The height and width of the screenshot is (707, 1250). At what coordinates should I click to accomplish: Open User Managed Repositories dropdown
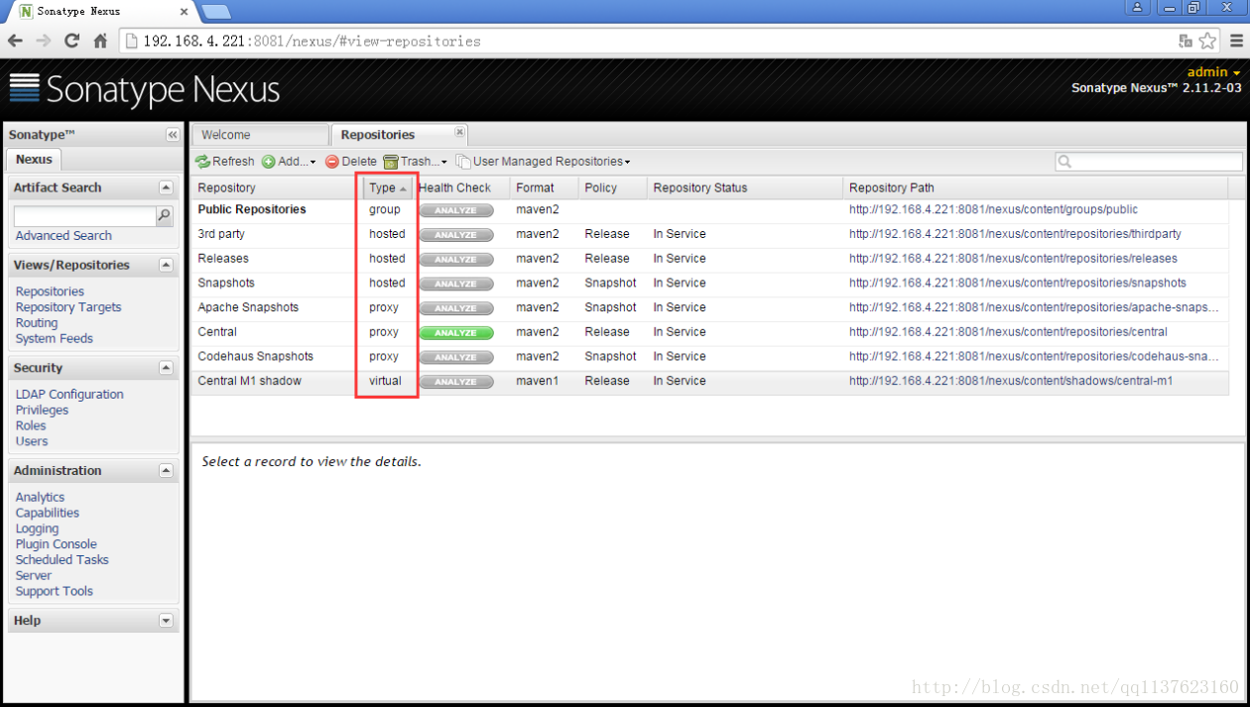tap(544, 162)
